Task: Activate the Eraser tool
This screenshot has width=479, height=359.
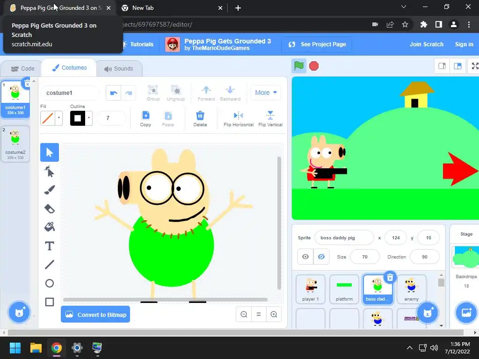Action: tap(50, 209)
